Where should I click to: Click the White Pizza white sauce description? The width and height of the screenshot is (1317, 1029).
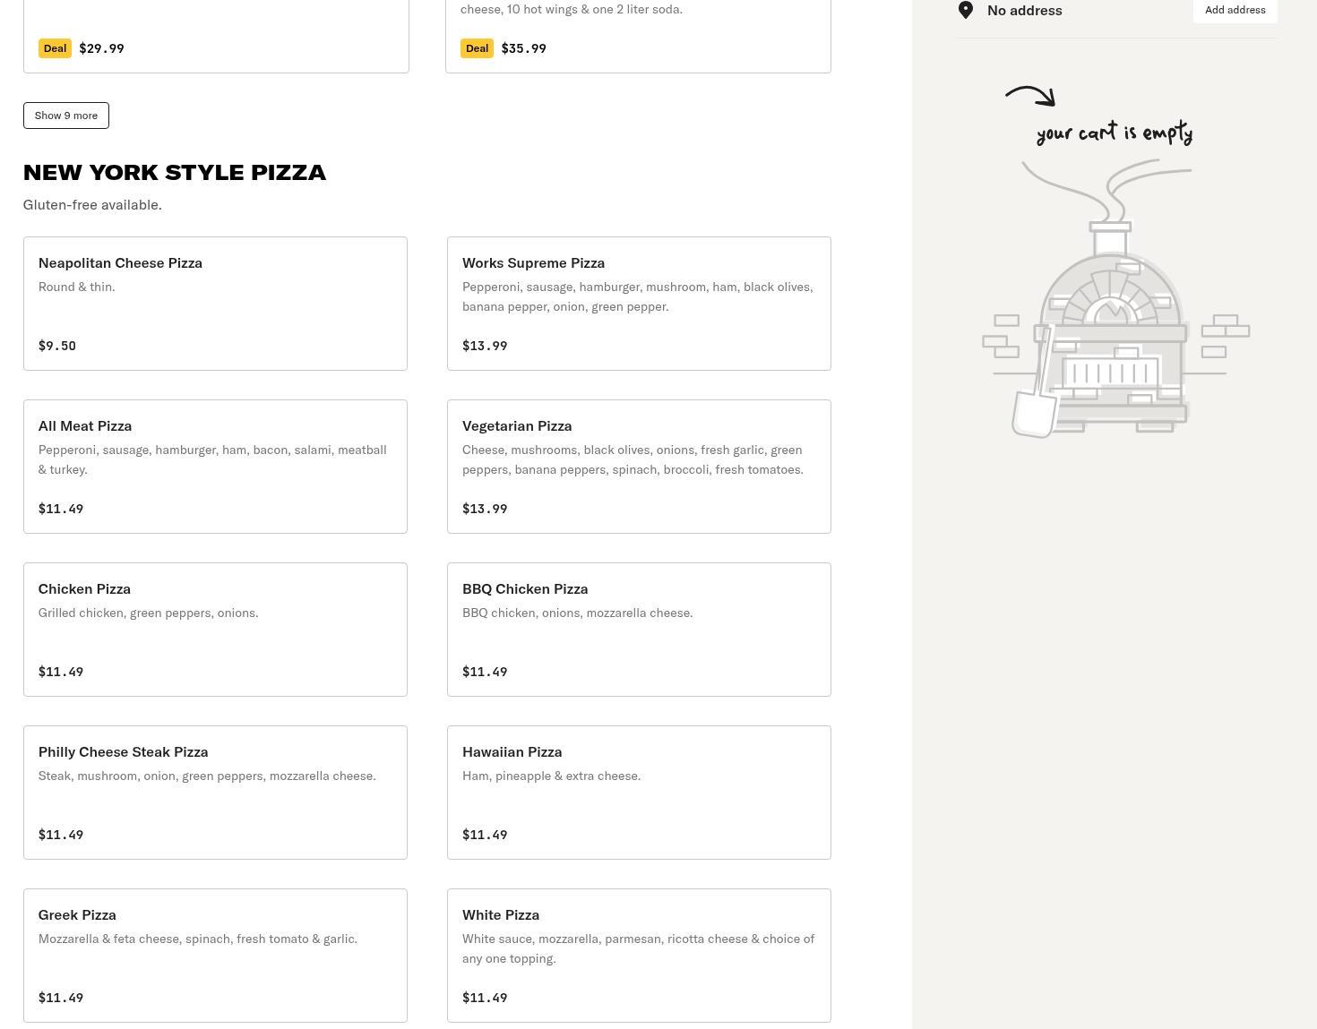639,948
